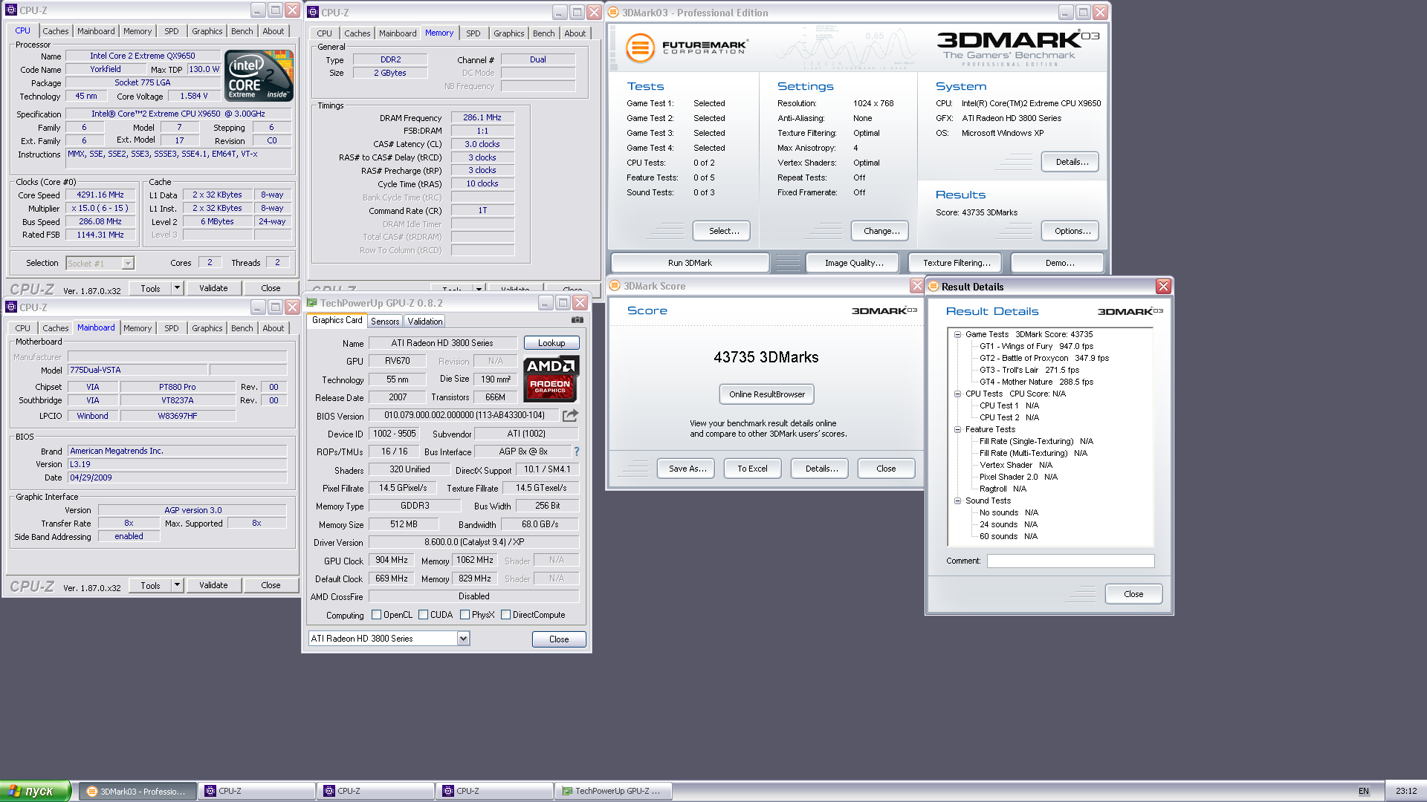Viewport: 1427px width, 802px height.
Task: Click Run 3DMark button
Action: [690, 263]
